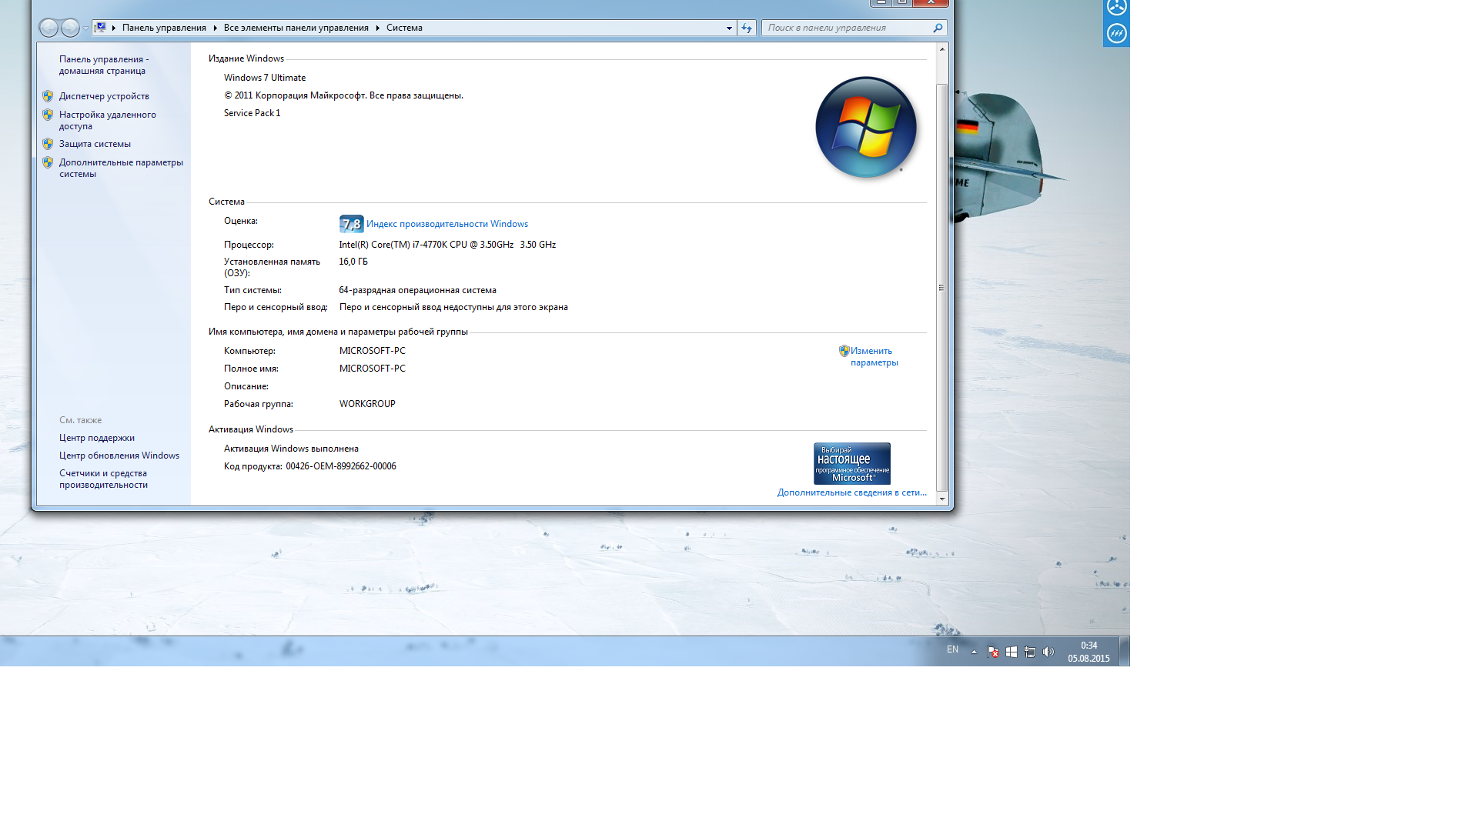Click MICROSOFT-PC next to Компьютер label
The image size is (1478, 831).
click(x=373, y=351)
